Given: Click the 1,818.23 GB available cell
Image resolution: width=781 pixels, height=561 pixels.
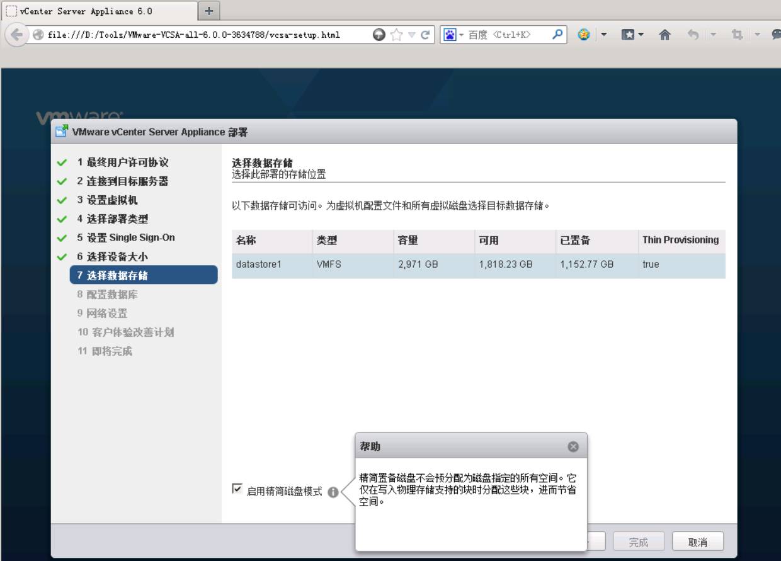Looking at the screenshot, I should (x=506, y=264).
